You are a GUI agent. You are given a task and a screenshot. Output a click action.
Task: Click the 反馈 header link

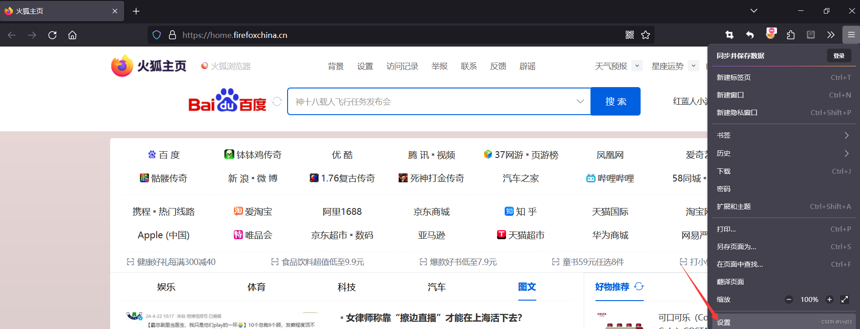[x=498, y=66]
